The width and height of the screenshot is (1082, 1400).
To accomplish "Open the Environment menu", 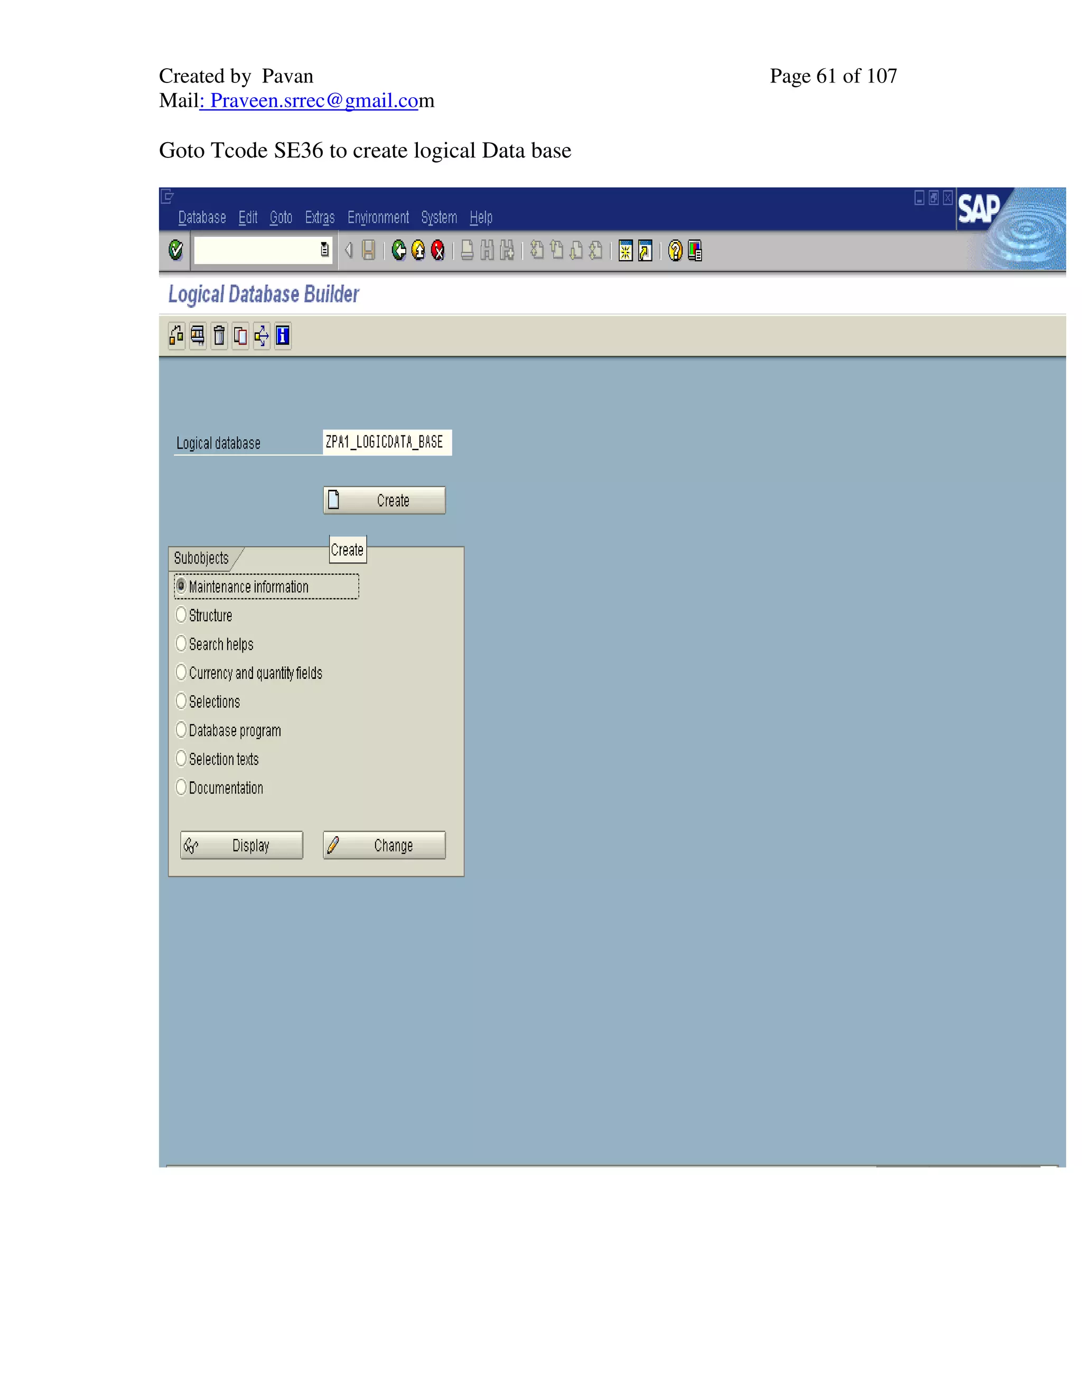I will pos(378,218).
